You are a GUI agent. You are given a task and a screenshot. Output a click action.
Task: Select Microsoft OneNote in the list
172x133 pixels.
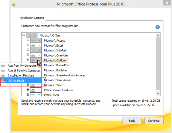(x=56, y=55)
